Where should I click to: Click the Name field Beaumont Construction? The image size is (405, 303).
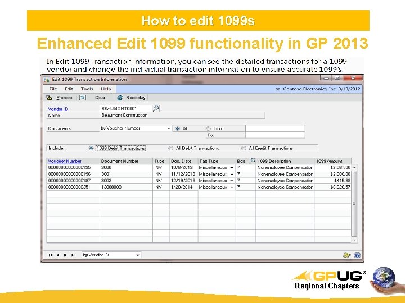coord(182,115)
